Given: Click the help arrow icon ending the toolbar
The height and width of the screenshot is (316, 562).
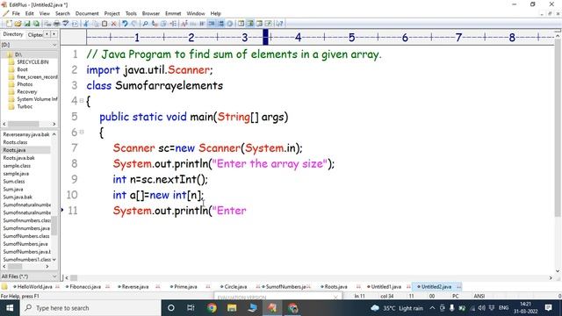Looking at the screenshot, I should (279, 24).
